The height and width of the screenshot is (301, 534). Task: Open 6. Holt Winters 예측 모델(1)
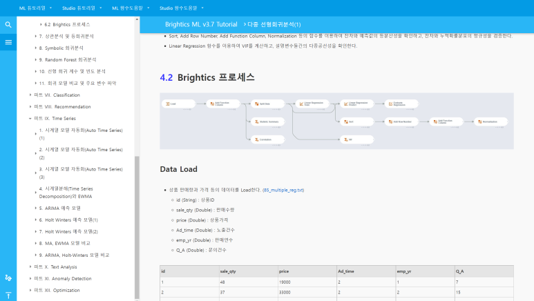click(68, 220)
